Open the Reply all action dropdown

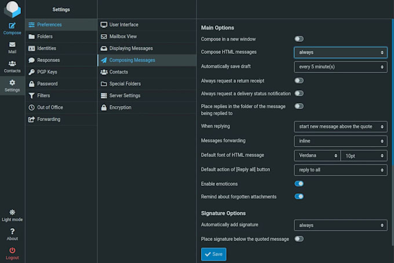pyautogui.click(x=341, y=170)
